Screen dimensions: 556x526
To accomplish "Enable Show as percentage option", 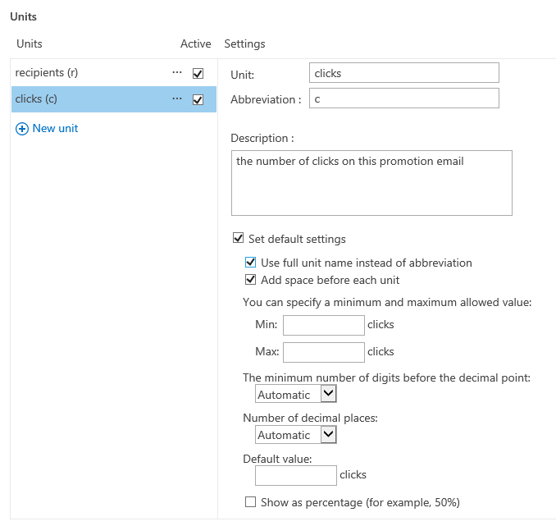I will coord(252,501).
